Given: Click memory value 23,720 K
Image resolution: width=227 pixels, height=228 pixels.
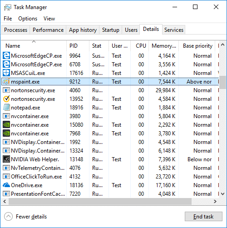Looking at the screenshot, I should (165, 177).
